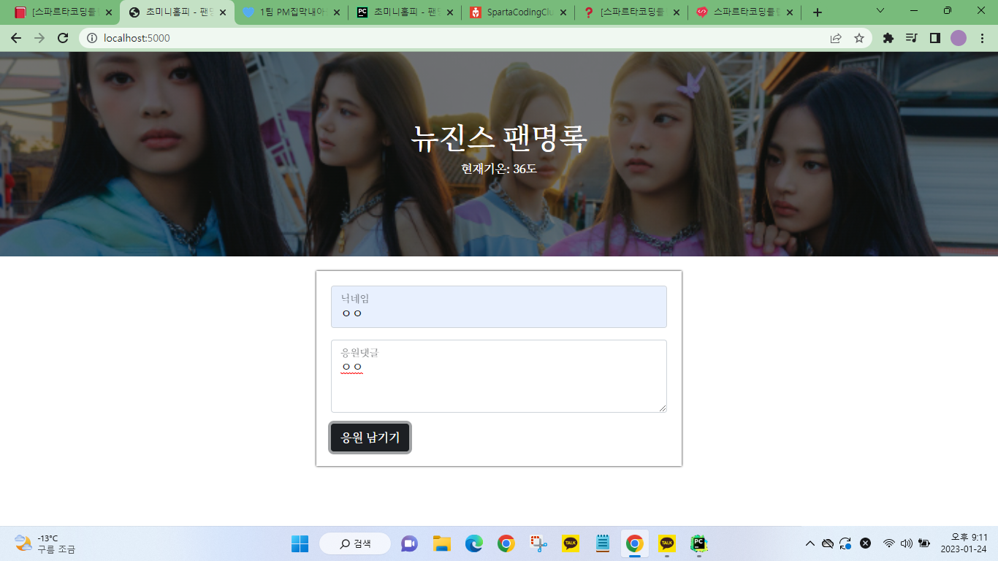Expand the tab search chevron

tap(880, 11)
